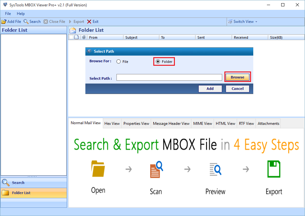
Task: Sort by the Size(KB) column header
Action: 286,37
